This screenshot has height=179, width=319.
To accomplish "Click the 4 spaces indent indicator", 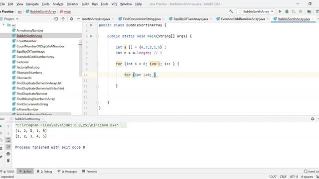I will 307,177.
